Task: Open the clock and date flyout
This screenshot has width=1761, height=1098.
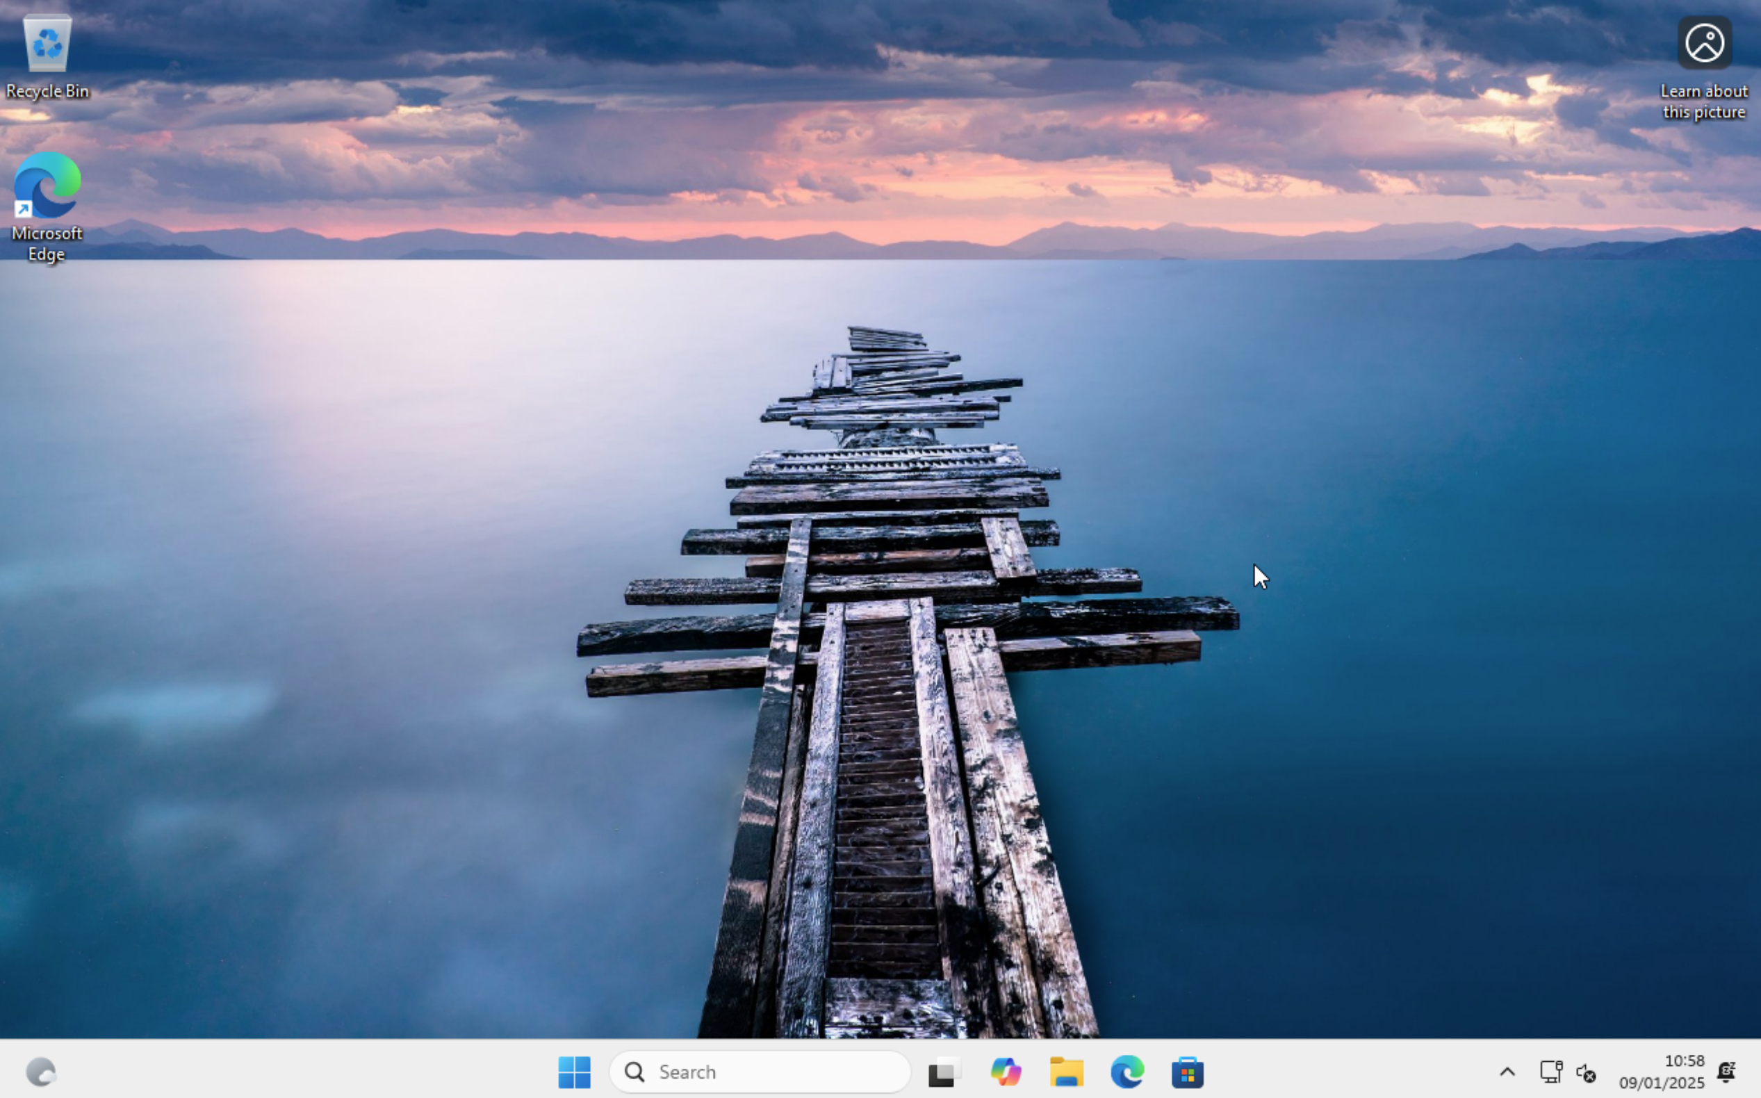Action: (x=1662, y=1072)
